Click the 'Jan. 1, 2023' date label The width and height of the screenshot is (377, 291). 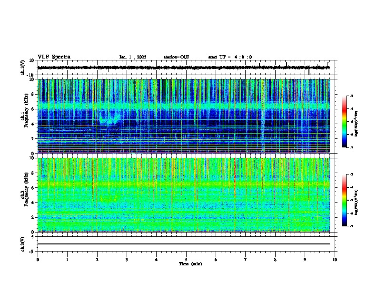click(x=133, y=57)
